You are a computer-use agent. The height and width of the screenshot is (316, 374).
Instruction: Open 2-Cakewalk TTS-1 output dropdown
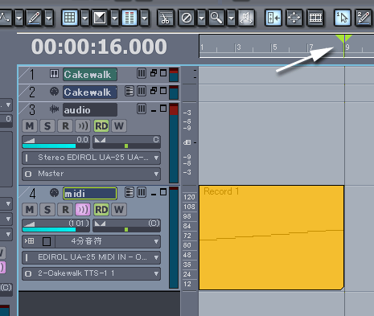coord(92,273)
